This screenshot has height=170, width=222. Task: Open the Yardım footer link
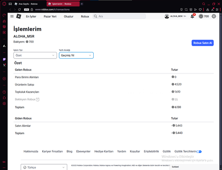[x=122, y=152]
